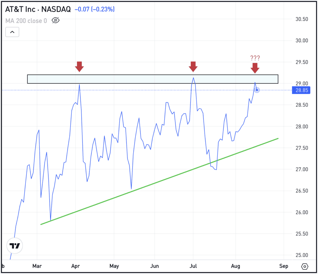Select the AT&T Inc · NASDAQ symbol title
The height and width of the screenshot is (274, 318).
[x=38, y=9]
